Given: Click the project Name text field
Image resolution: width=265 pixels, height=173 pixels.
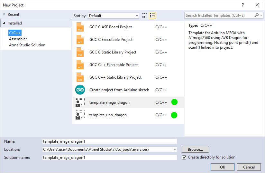Looking at the screenshot, I should pos(109,141).
